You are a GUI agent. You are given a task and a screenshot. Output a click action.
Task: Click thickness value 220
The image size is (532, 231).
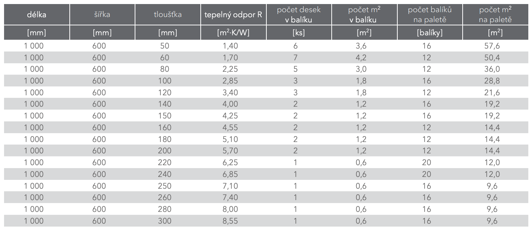click(165, 163)
